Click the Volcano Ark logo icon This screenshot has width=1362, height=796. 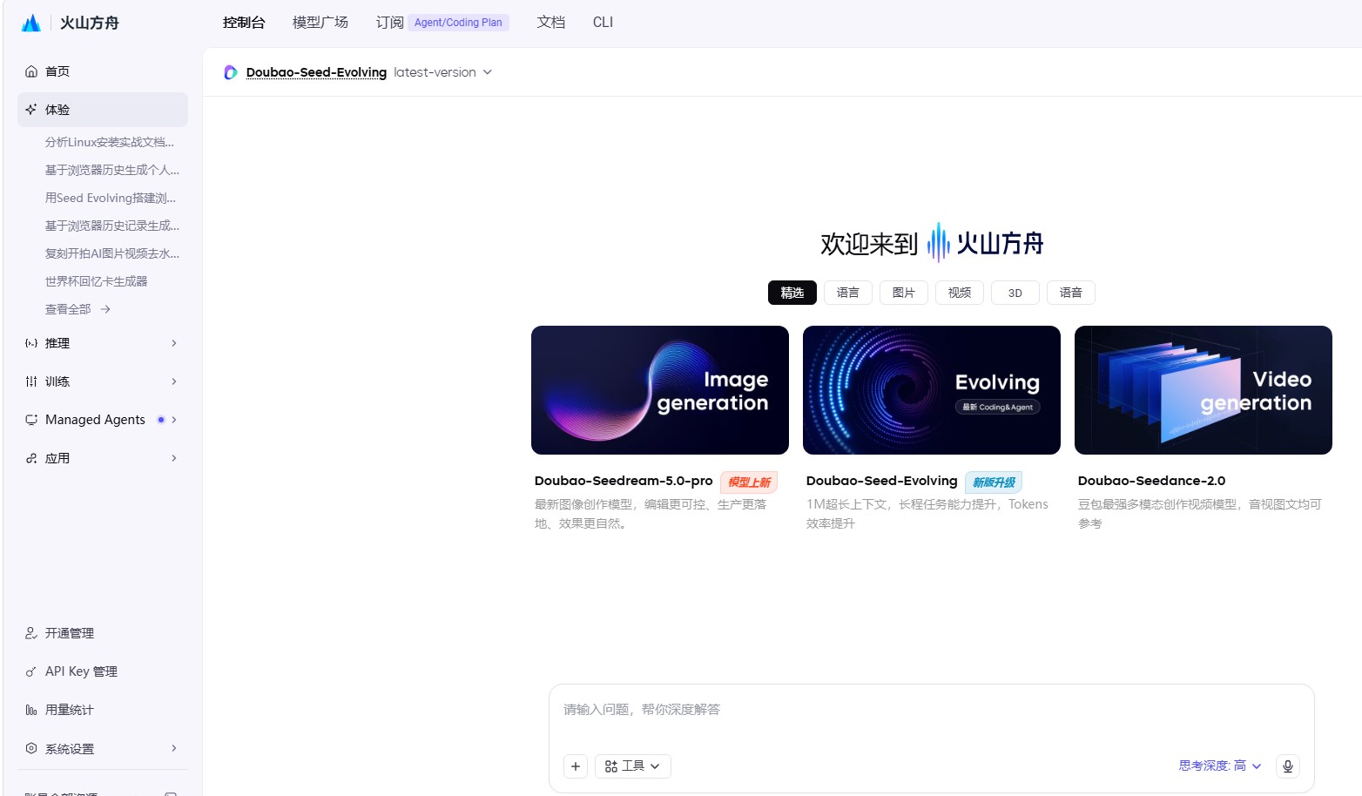tap(31, 23)
